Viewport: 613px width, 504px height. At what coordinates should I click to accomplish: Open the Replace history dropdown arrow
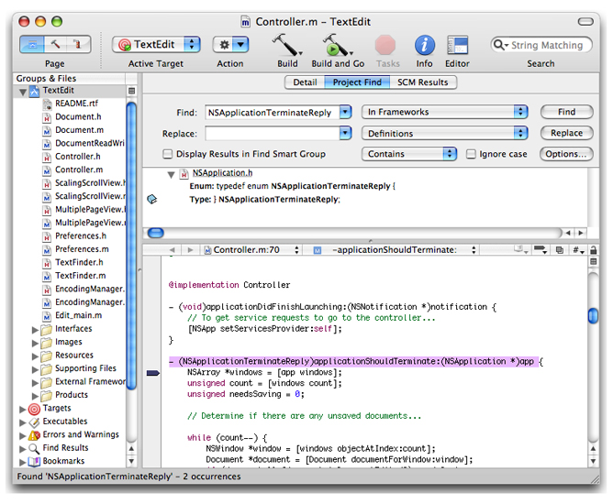click(345, 134)
